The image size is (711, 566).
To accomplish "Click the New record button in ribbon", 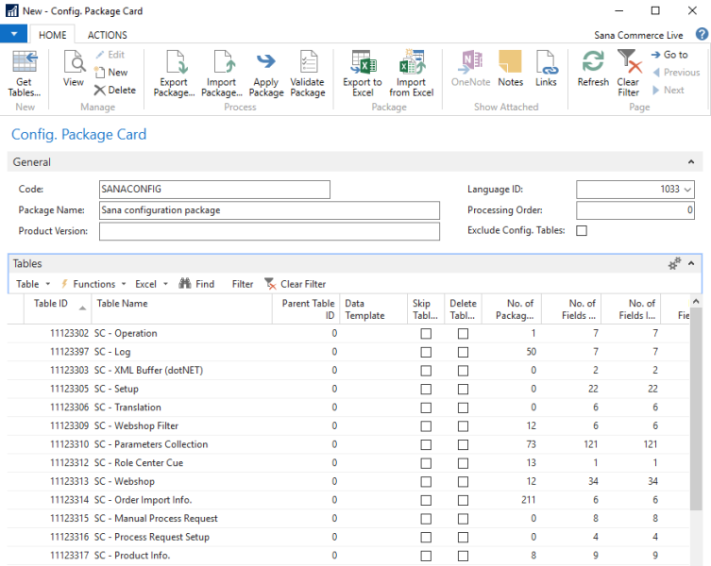I will click(111, 72).
